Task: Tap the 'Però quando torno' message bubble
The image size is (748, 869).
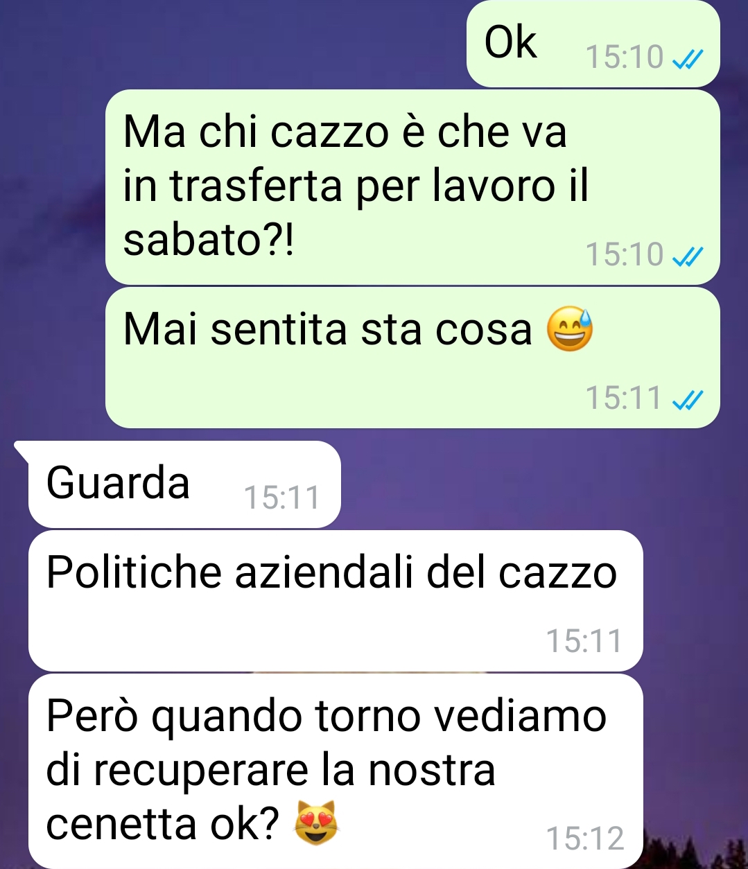Action: pos(336,771)
